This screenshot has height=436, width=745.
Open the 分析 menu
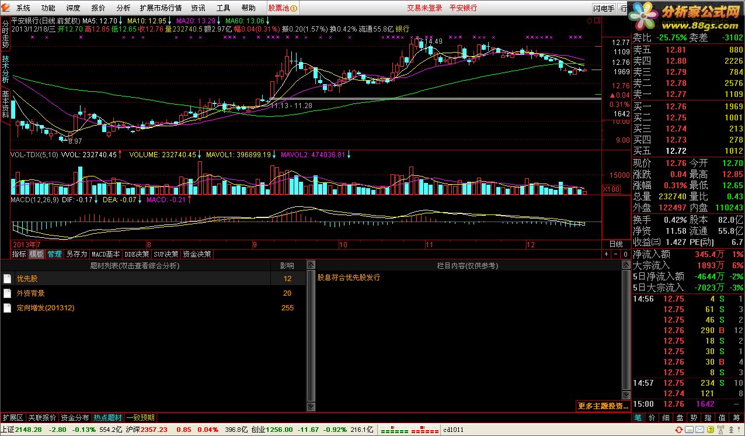click(123, 8)
